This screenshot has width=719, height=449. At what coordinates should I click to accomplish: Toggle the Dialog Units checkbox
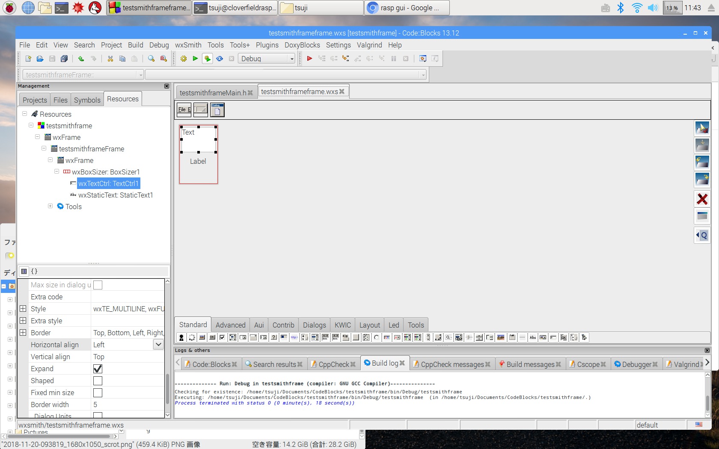(x=98, y=415)
